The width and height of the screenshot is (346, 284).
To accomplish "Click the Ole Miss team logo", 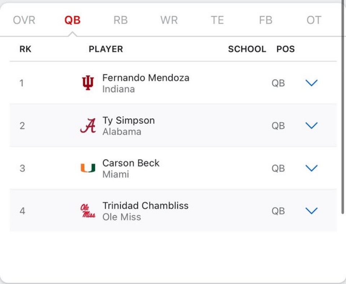I will click(88, 211).
